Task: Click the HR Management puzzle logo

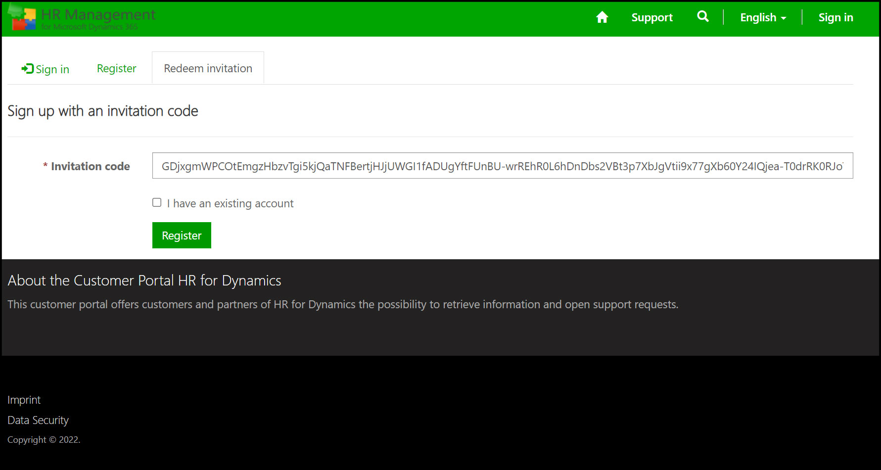Action: (x=22, y=18)
